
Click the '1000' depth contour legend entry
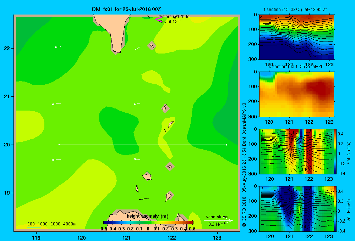(x=43, y=224)
